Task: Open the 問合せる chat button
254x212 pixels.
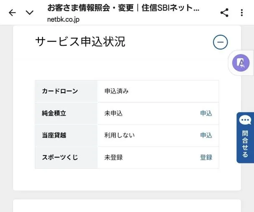Action: pos(245,137)
